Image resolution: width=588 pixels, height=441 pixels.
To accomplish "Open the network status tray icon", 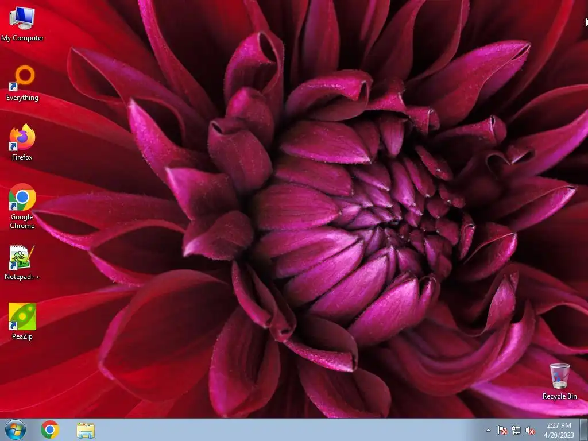I will (x=516, y=430).
